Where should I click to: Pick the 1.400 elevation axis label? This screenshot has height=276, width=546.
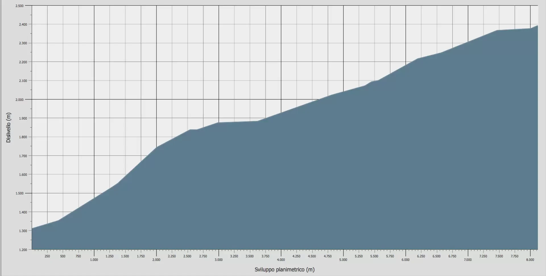[x=23, y=212]
